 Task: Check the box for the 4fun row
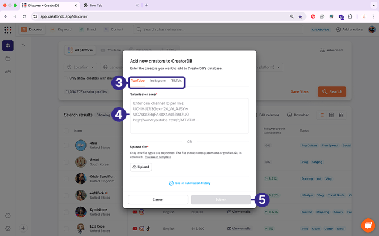[x=66, y=146]
